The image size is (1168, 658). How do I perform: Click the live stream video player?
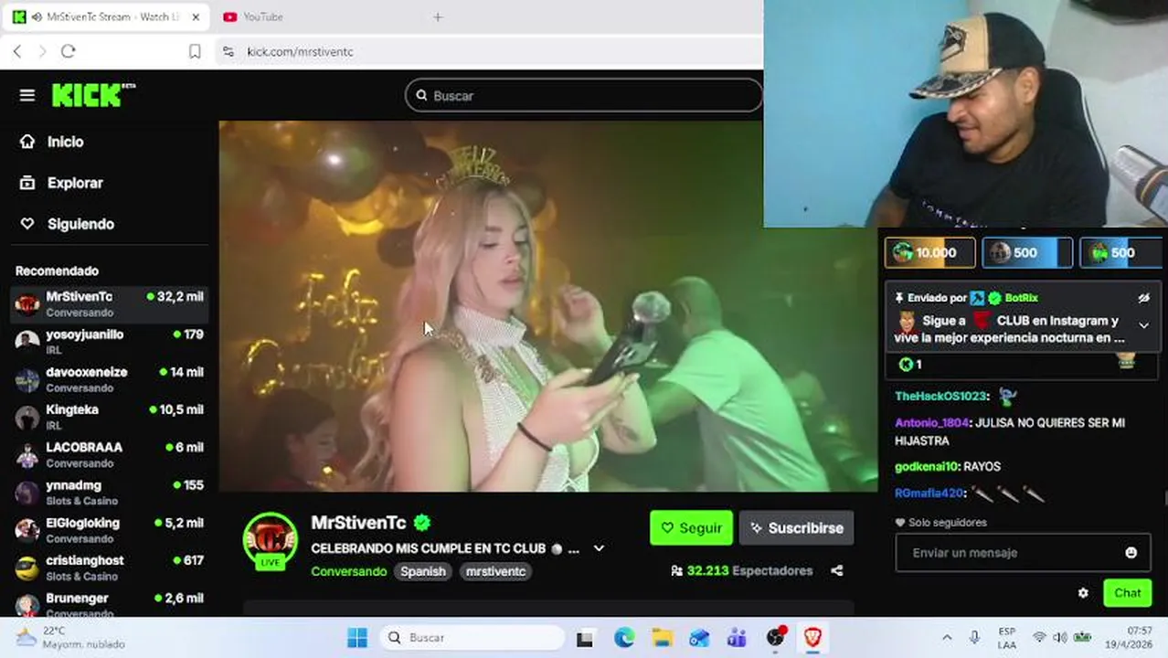(547, 306)
